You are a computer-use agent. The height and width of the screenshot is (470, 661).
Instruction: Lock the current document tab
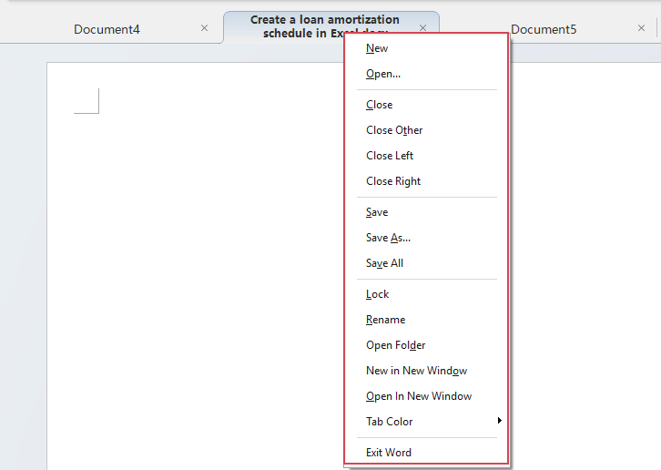[378, 294]
